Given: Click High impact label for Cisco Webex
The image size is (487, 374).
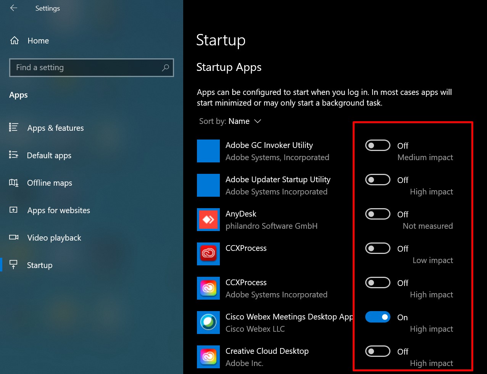Looking at the screenshot, I should point(432,329).
